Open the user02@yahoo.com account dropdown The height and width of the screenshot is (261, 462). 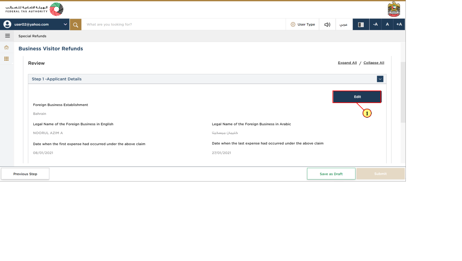tap(35, 24)
